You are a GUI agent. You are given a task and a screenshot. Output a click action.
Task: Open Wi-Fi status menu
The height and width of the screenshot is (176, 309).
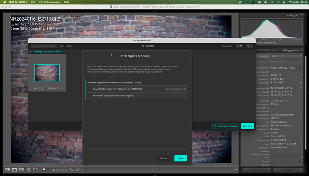[278, 2]
